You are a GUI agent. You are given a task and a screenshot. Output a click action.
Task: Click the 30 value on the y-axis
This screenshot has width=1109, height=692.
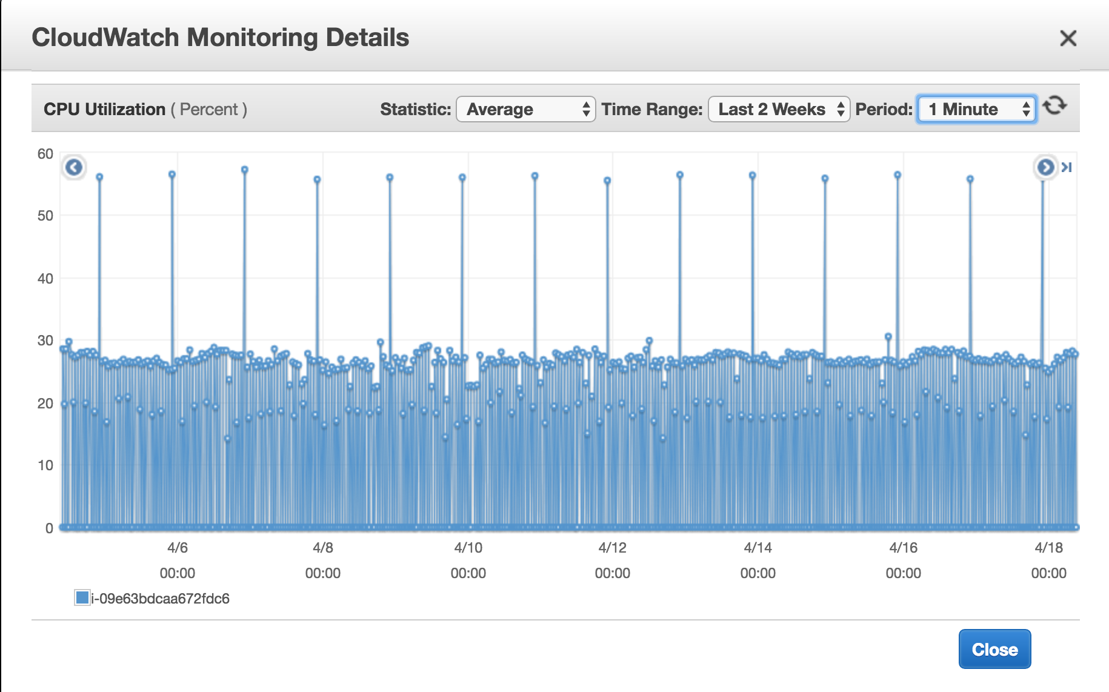[x=45, y=341]
